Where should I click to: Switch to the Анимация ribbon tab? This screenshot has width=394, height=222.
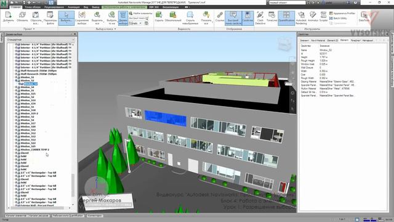point(74,7)
